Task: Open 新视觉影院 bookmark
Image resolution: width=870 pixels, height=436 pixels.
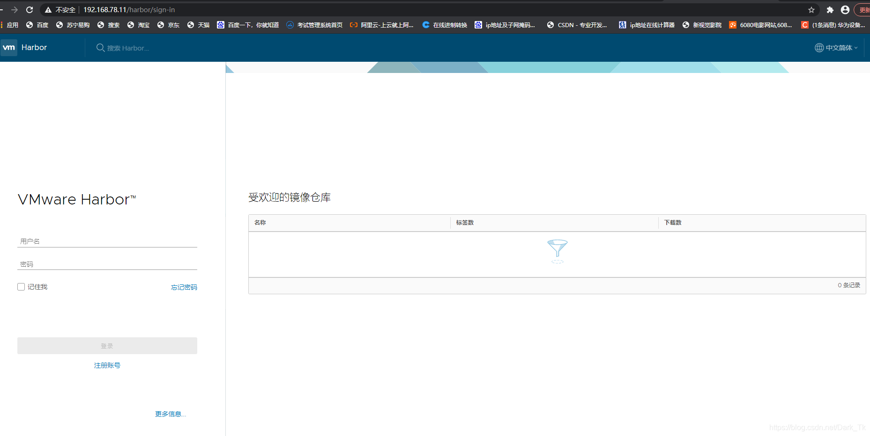Action: tap(702, 25)
